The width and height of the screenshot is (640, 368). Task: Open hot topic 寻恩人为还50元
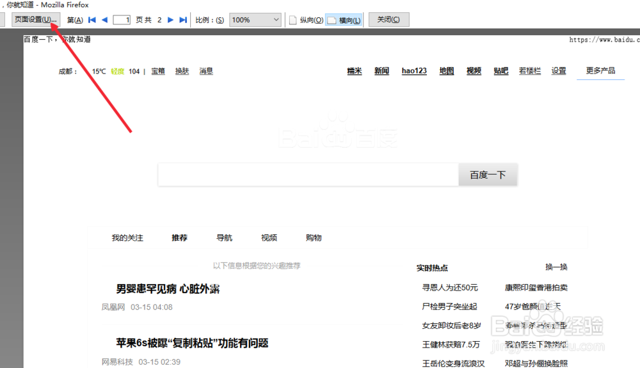pos(450,287)
